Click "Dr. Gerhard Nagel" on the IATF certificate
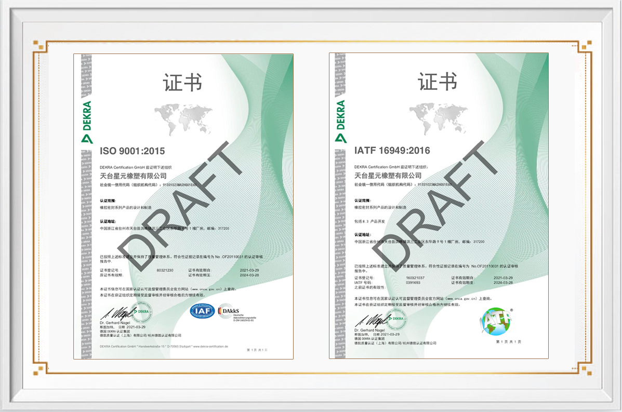622x412 pixels. pyautogui.click(x=369, y=330)
